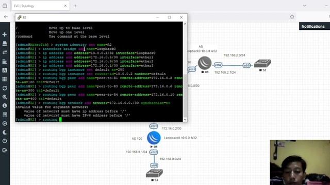The width and height of the screenshot is (330, 185).
Task: Minimize the R2 terminal window
Action: (x=158, y=17)
